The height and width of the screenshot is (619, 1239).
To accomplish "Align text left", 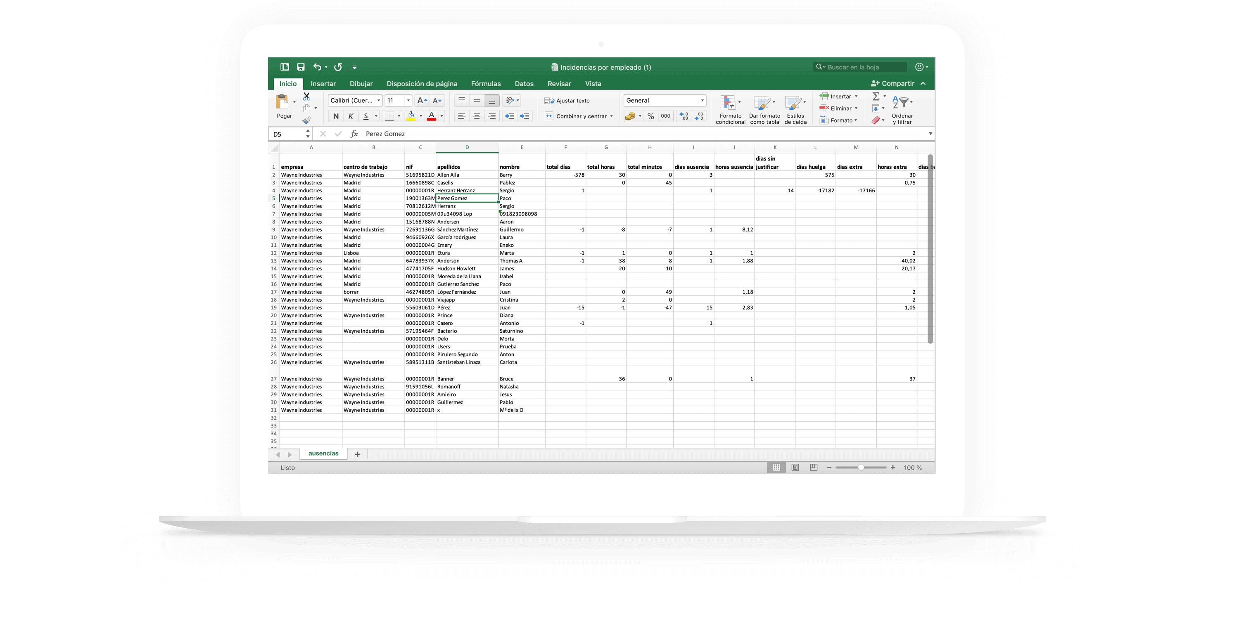I will pos(462,116).
